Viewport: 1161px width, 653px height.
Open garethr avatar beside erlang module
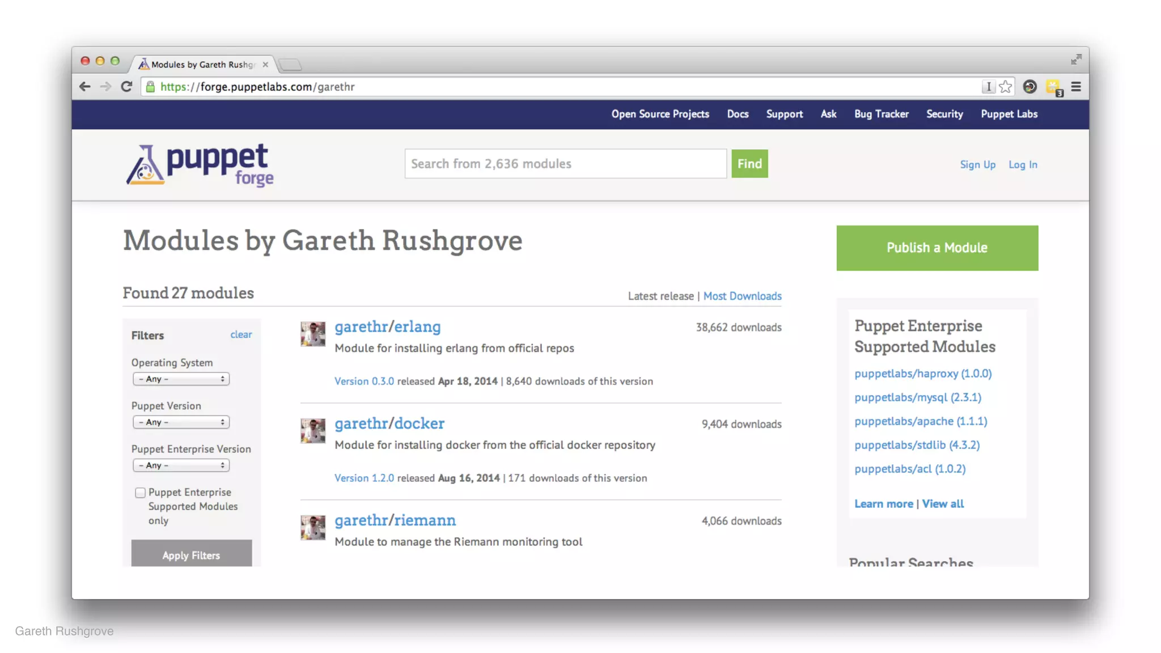(x=313, y=334)
